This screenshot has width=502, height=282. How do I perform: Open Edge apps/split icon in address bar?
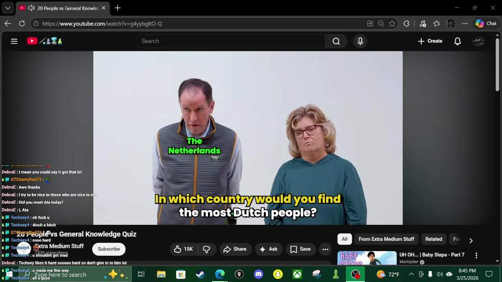[x=370, y=23]
